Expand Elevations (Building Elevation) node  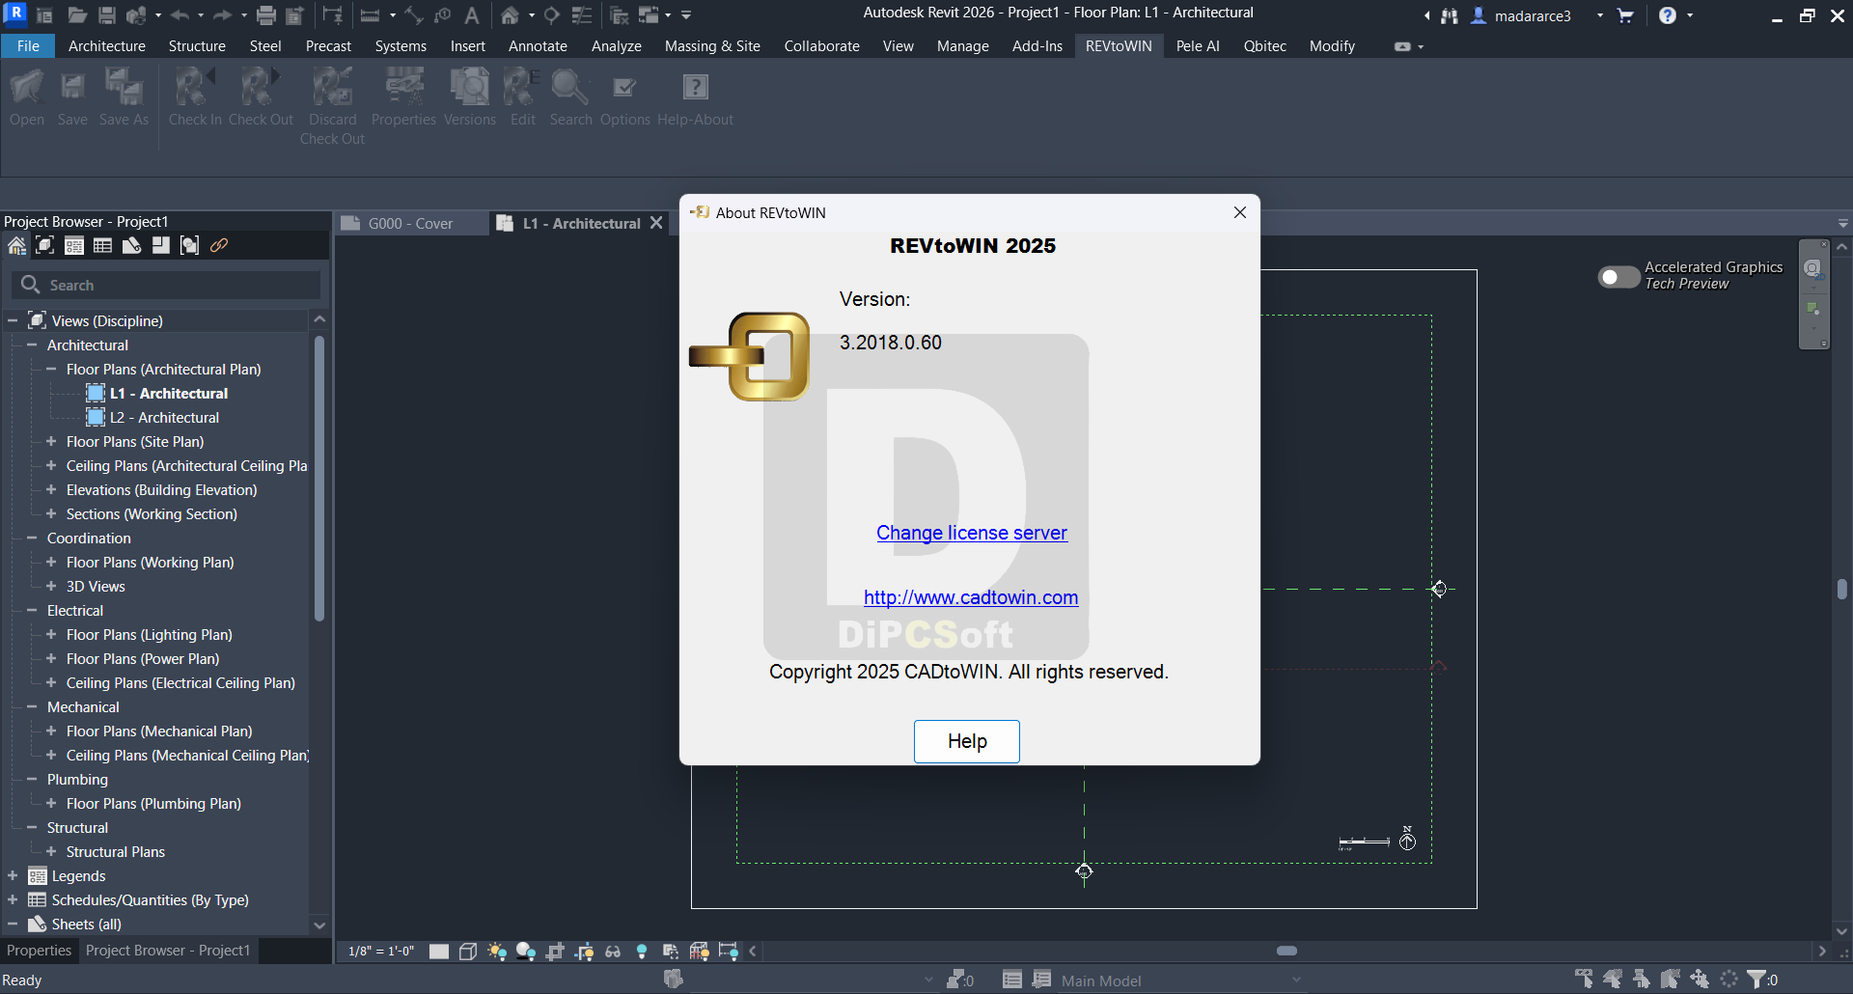pyautogui.click(x=51, y=489)
